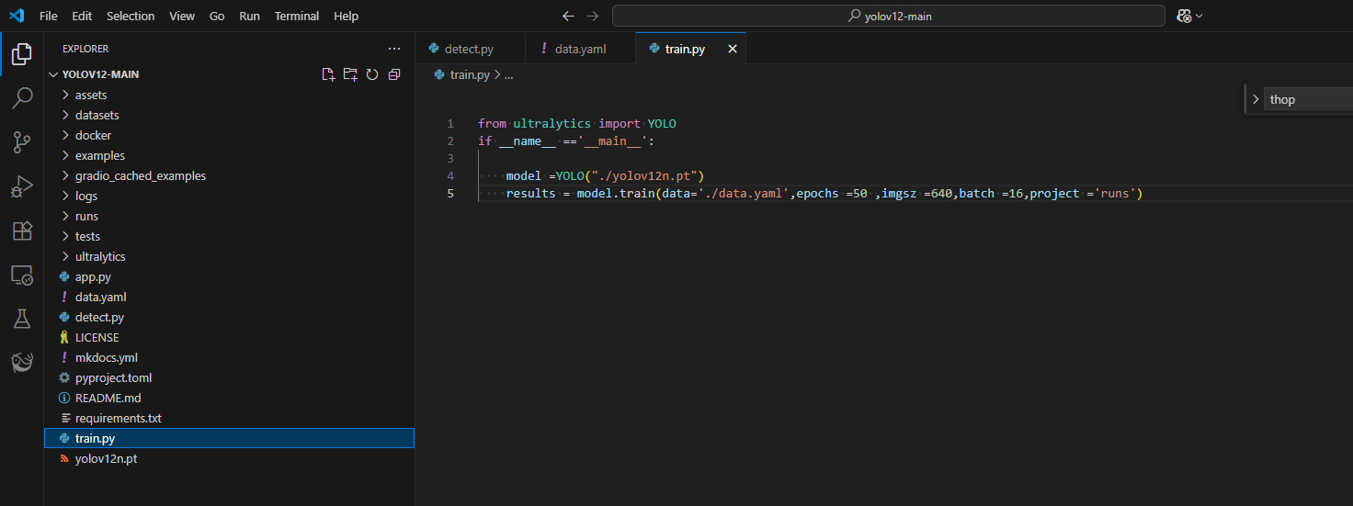Open pyproject.toml in the Explorer
Screen dimensions: 1353x506
229,377
